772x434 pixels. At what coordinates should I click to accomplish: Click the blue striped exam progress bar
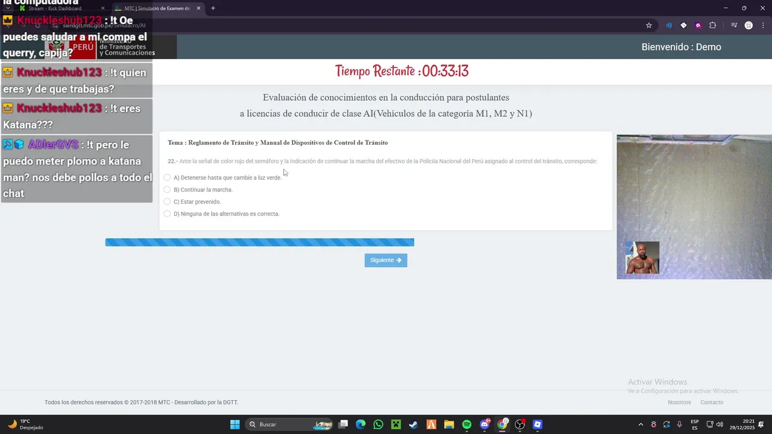click(x=259, y=242)
